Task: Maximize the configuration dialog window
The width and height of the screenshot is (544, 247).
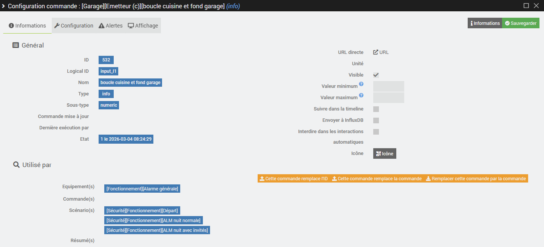Action: point(526,6)
